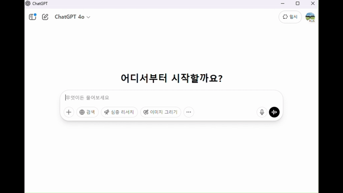The width and height of the screenshot is (343, 193).
Task: Start a new chat with pencil icon
Action: 45,17
